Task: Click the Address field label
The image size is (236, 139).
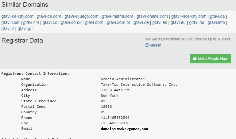Action: [29, 90]
